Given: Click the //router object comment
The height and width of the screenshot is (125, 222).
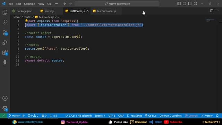Looking at the screenshot, I should 38,33.
